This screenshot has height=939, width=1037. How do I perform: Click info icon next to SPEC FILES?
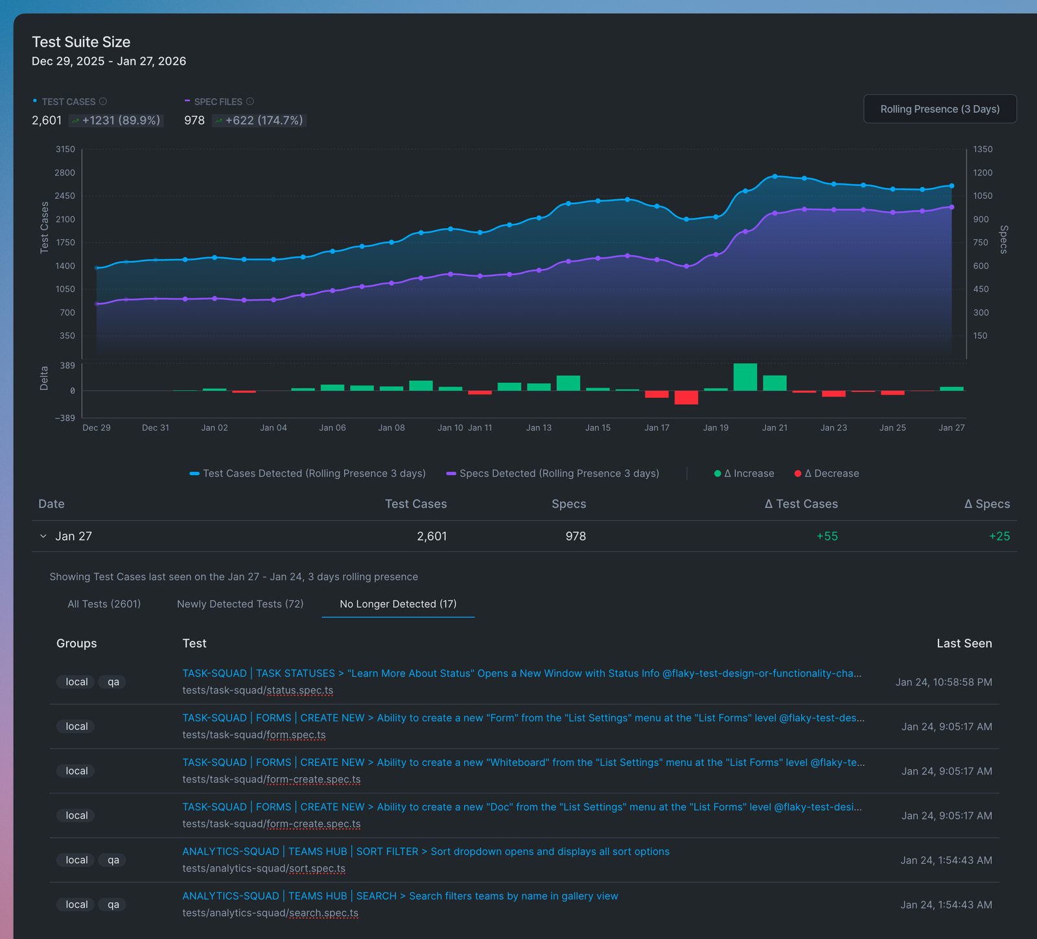click(250, 102)
